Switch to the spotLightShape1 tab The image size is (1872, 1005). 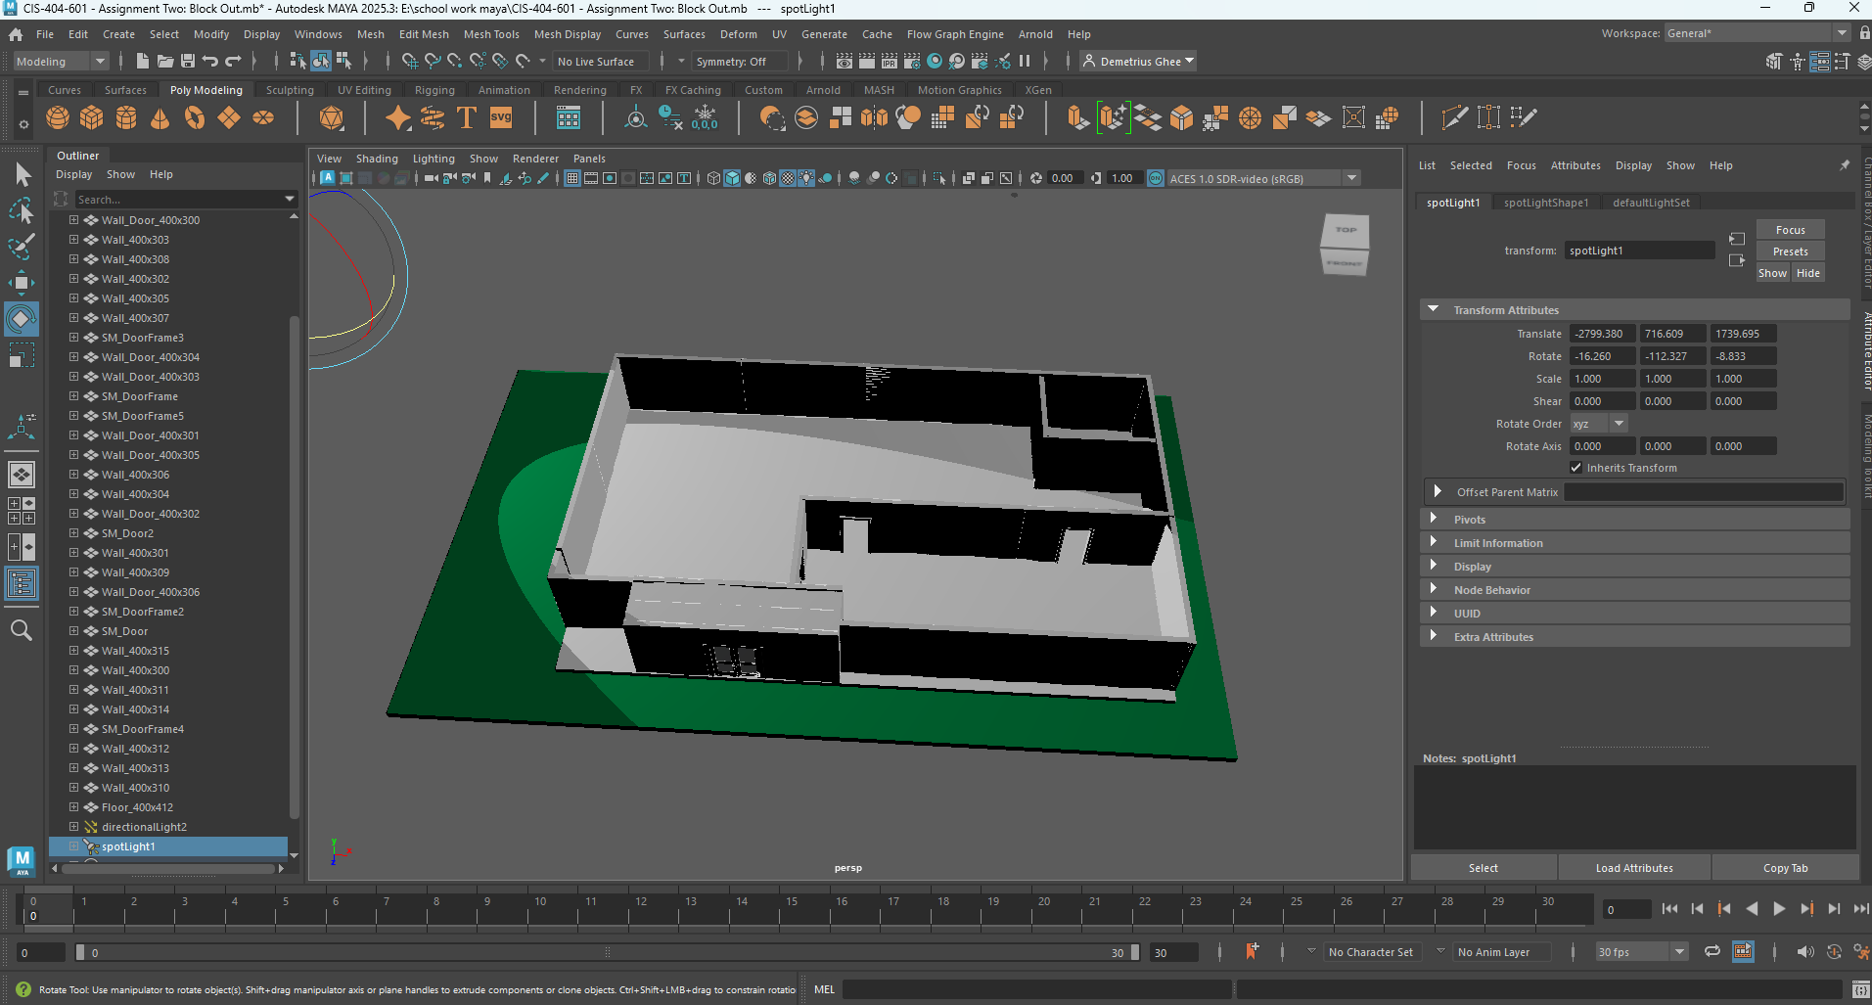[x=1546, y=202]
